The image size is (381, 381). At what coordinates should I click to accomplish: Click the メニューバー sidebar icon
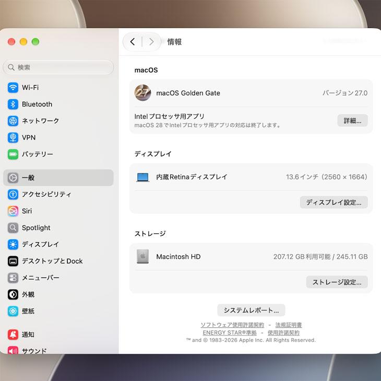click(13, 278)
